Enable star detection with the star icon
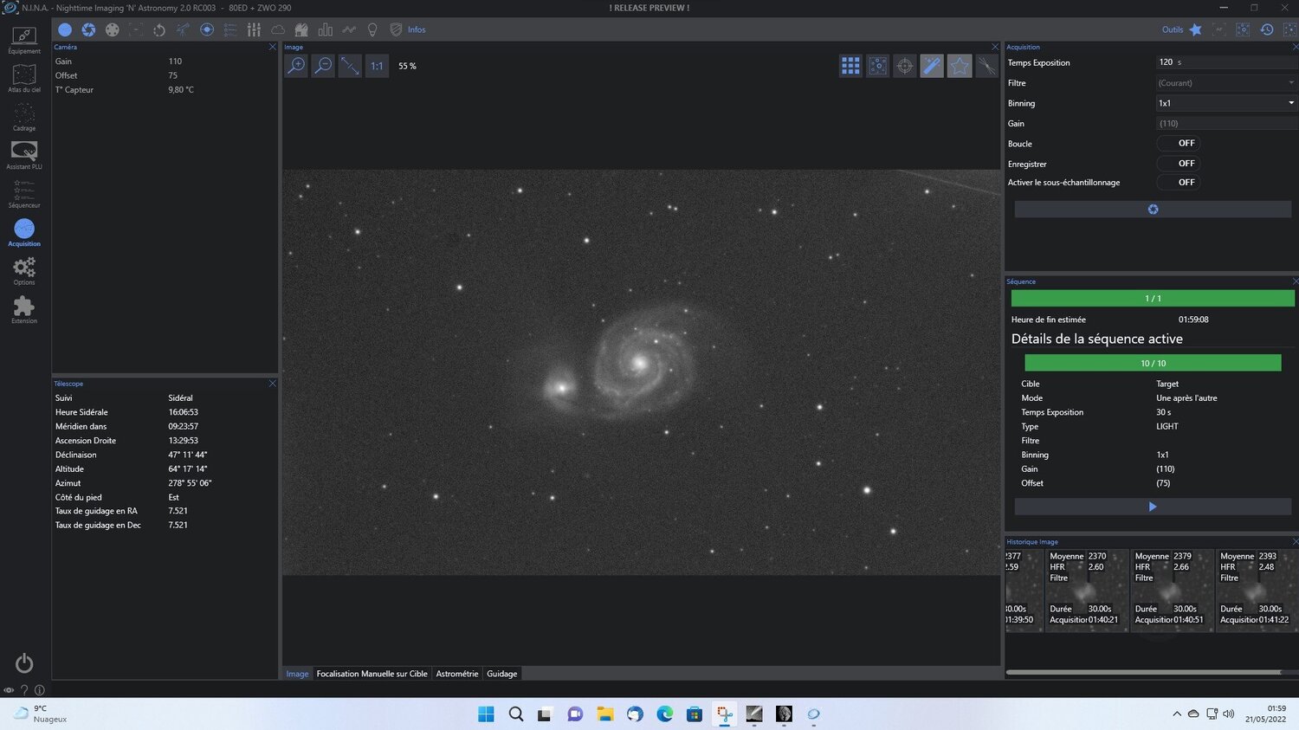Viewport: 1299px width, 730px height. point(960,66)
